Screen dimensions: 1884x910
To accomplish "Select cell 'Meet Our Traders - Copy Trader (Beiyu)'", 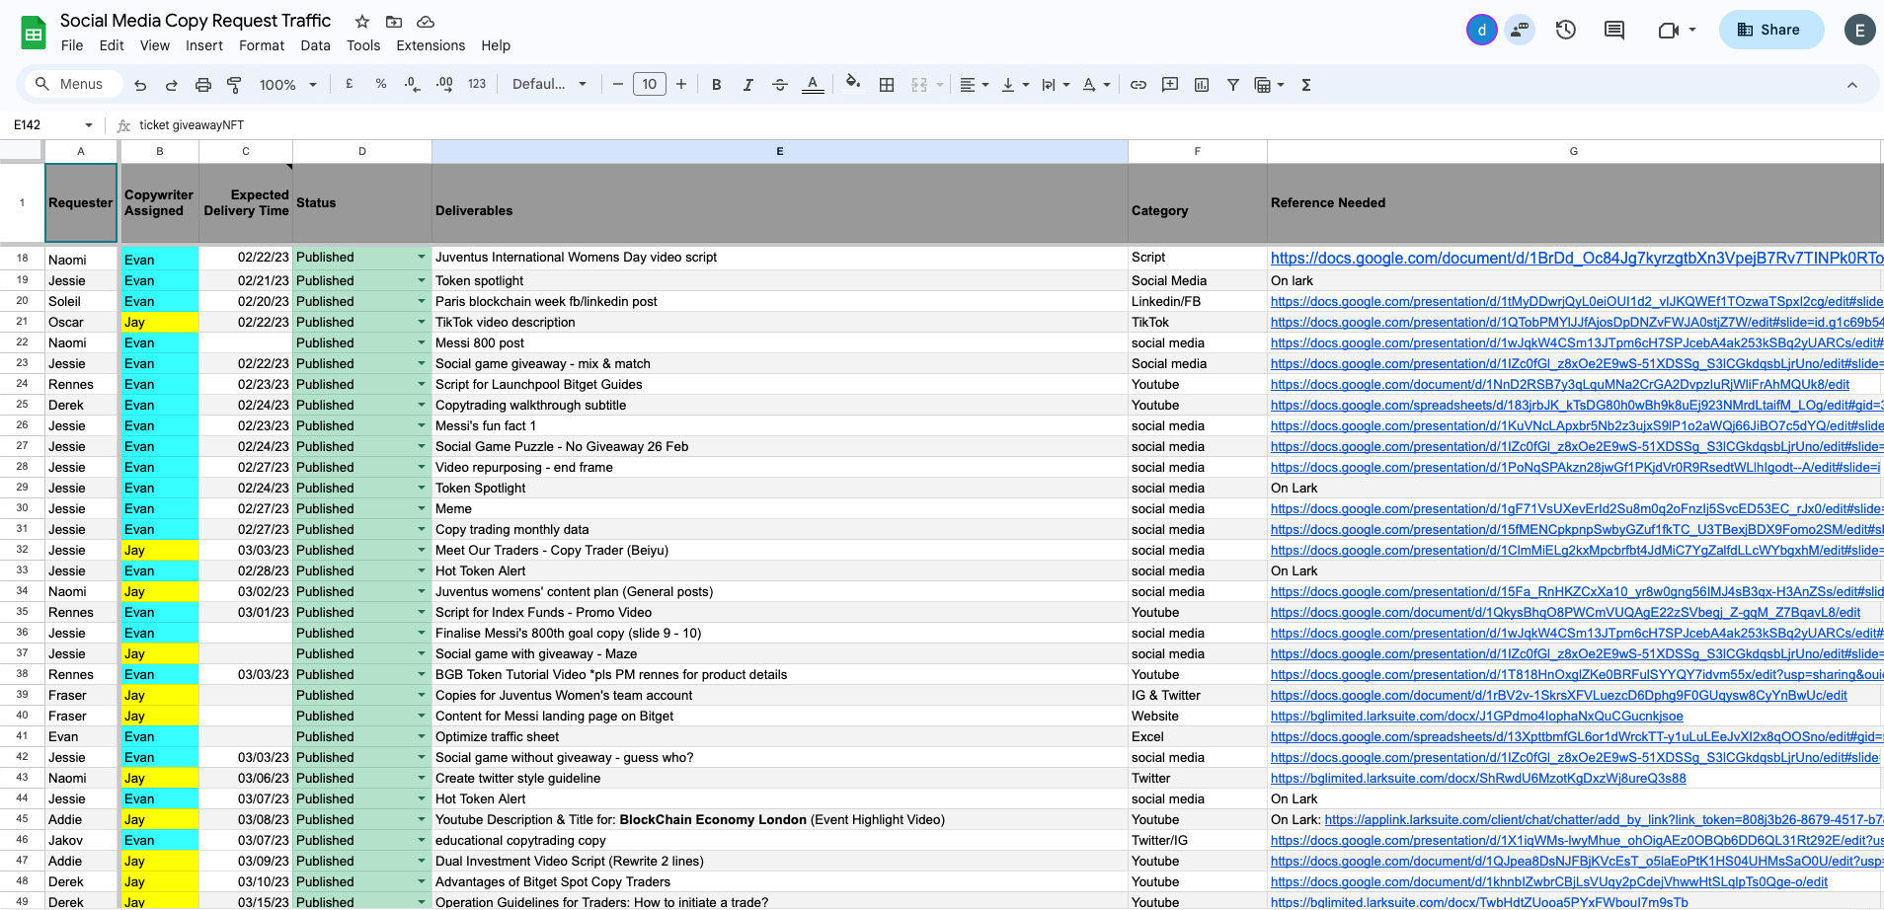I will pyautogui.click(x=780, y=550).
